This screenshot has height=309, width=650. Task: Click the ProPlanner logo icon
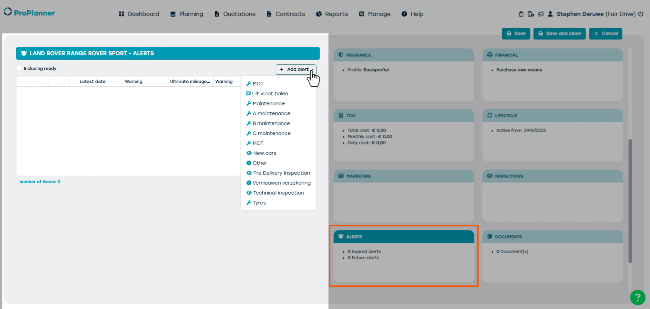click(8, 12)
